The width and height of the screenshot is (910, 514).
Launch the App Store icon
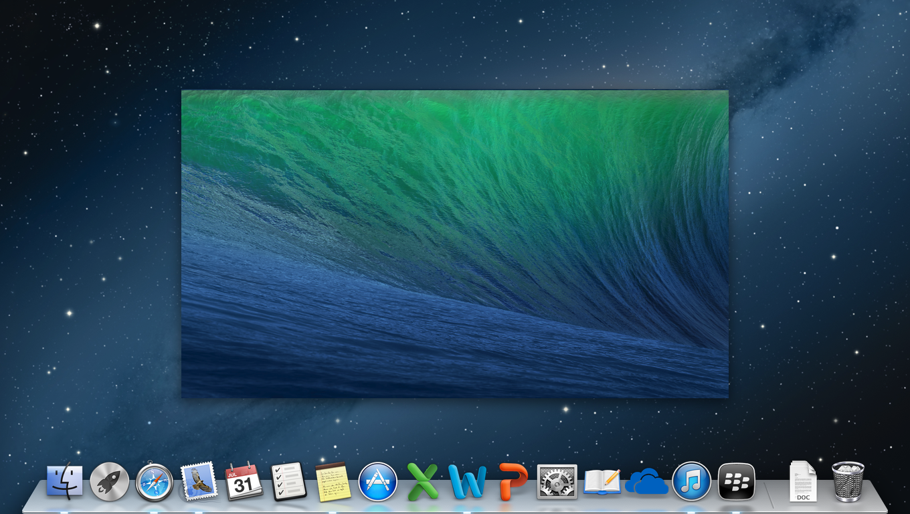[378, 482]
